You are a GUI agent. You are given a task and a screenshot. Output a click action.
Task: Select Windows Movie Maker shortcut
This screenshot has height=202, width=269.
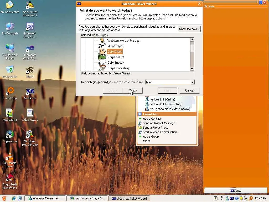pos(30,138)
